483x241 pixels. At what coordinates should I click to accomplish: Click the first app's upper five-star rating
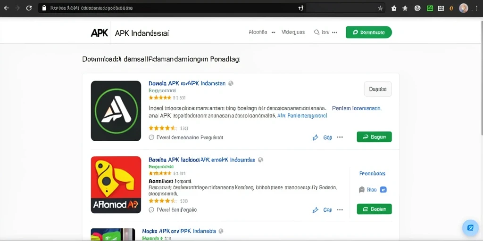(159, 98)
